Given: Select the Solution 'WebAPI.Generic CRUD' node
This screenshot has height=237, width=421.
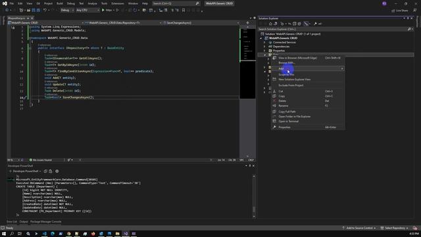Looking at the screenshot, I should click(x=293, y=34).
